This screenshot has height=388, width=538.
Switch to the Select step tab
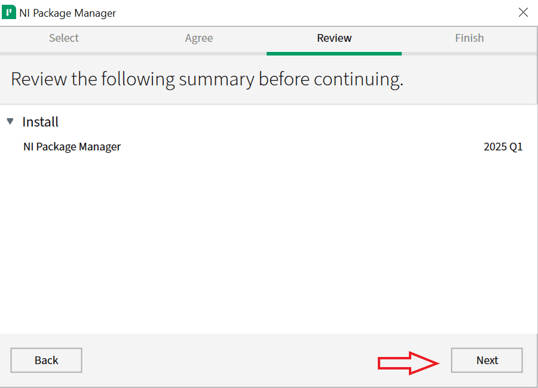coord(64,38)
